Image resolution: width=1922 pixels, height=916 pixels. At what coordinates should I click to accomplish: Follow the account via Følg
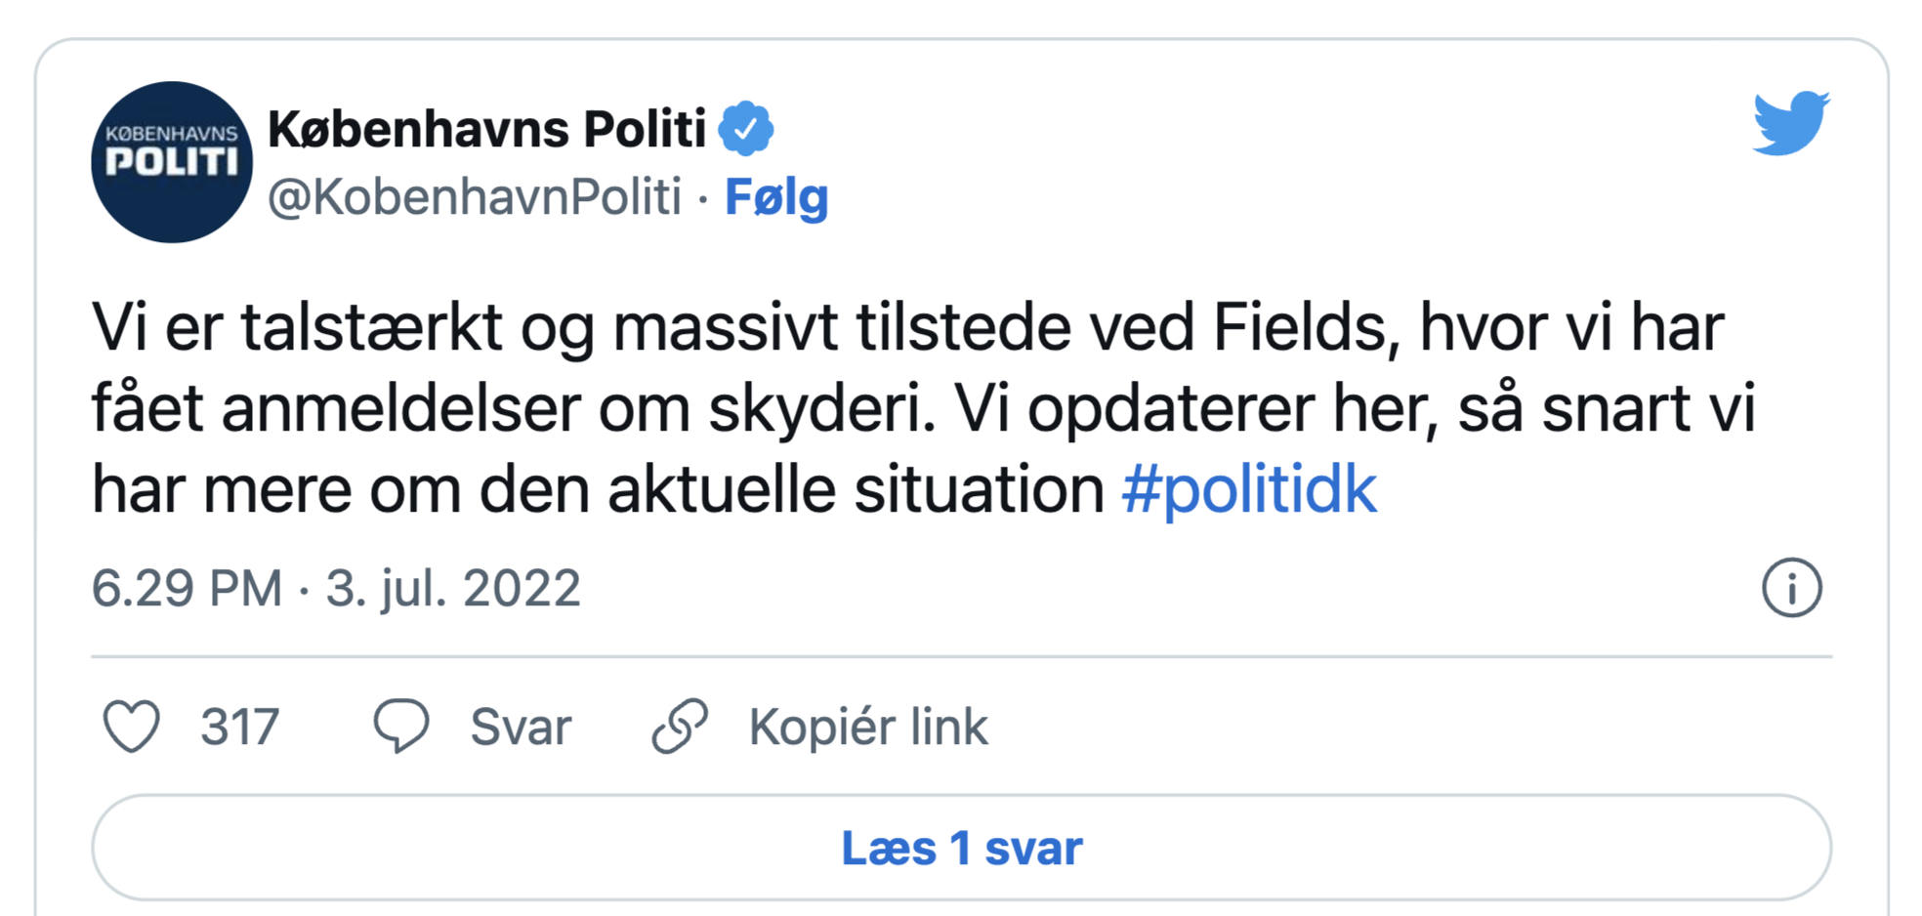(x=776, y=197)
